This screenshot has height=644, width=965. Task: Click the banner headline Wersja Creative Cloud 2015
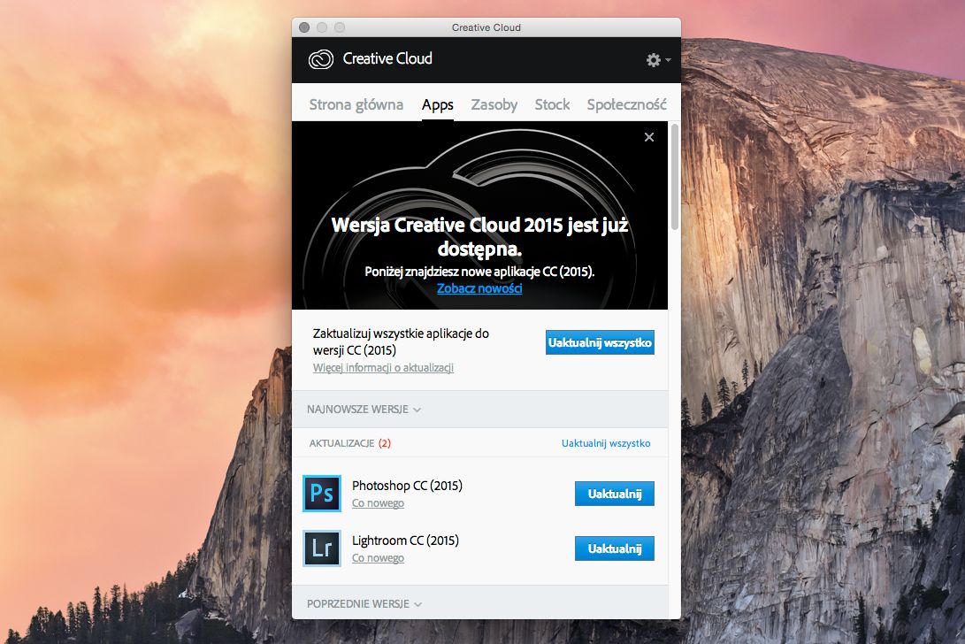pyautogui.click(x=479, y=237)
